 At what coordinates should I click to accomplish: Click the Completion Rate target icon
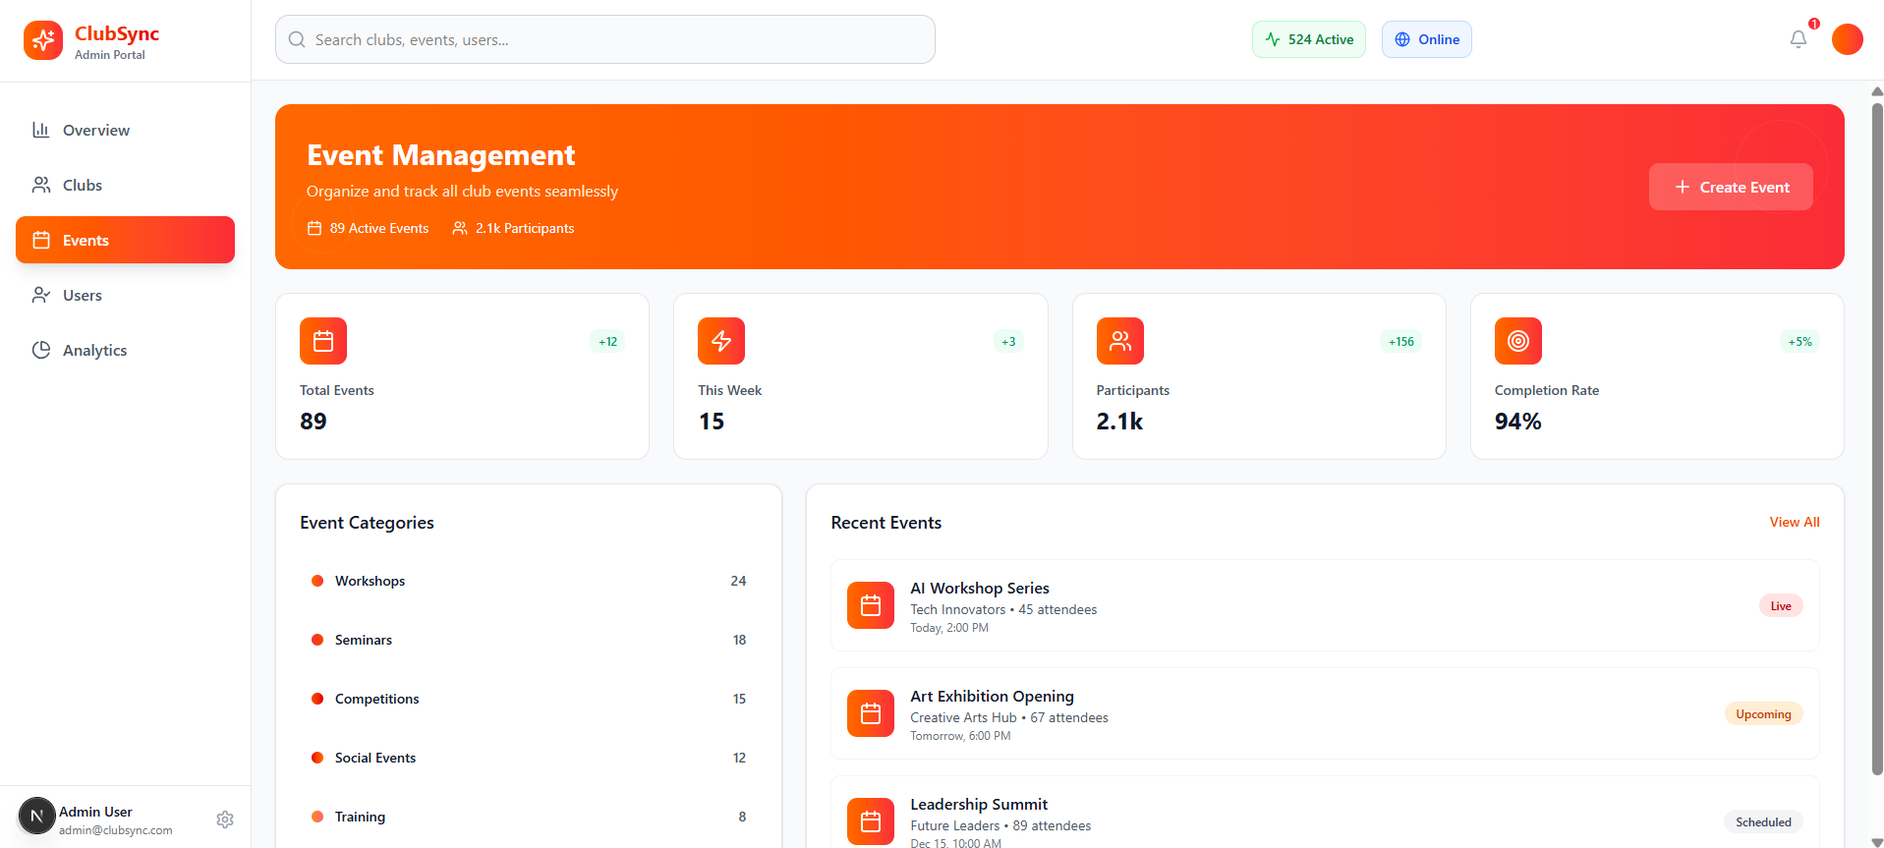tap(1518, 341)
